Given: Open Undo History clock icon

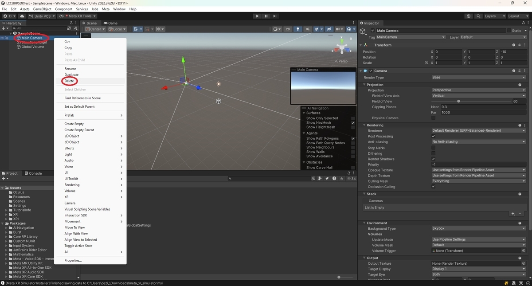Looking at the screenshot, I should [x=469, y=16].
